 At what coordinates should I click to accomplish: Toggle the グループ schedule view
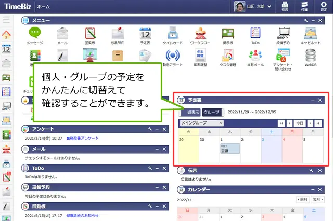click(x=212, y=112)
